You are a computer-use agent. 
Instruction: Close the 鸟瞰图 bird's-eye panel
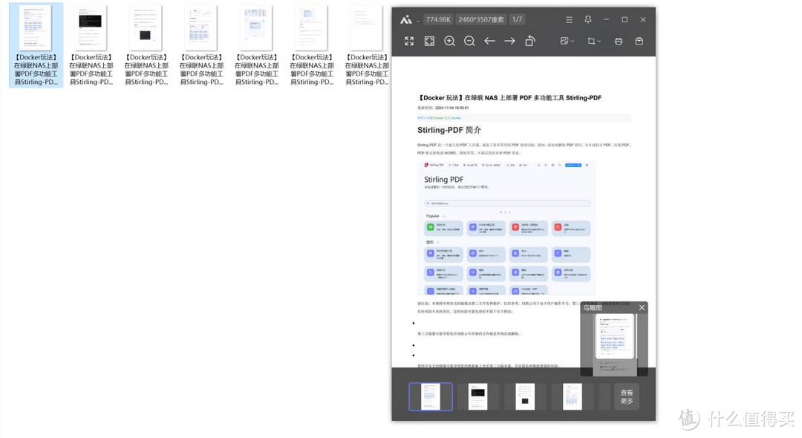tap(642, 307)
